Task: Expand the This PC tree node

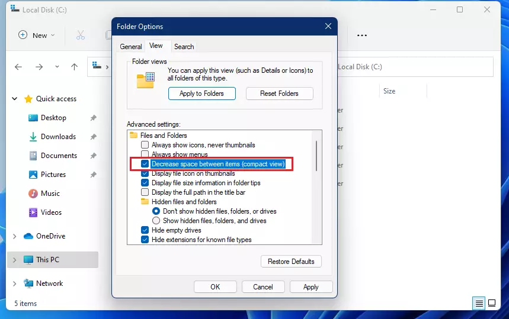Action: pyautogui.click(x=14, y=260)
